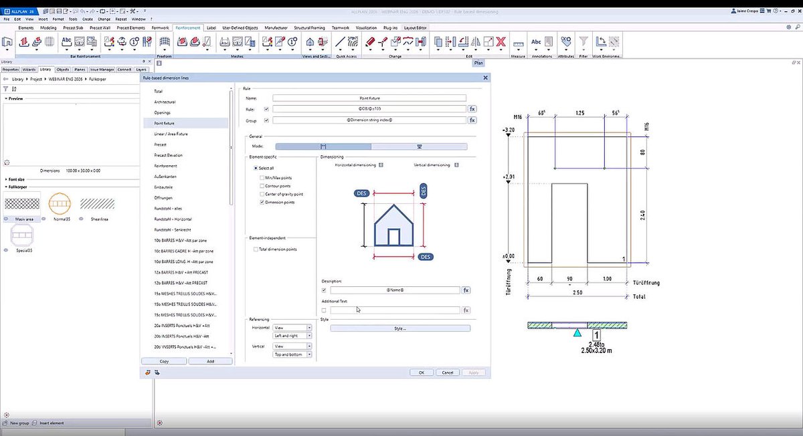Click the Attributes tool icon

(x=565, y=41)
